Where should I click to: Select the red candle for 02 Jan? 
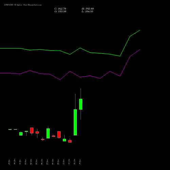pos(32,131)
